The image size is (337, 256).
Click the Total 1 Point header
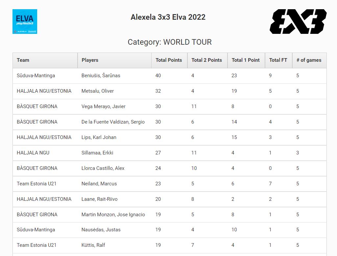(x=246, y=60)
